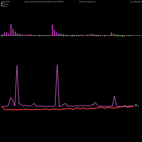Viewport: 142px width, 142px height.
Task: Select the 'Price' legend label
Action: click(x=5, y=6)
